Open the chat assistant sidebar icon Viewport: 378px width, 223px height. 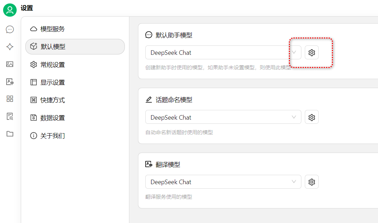tap(10, 29)
